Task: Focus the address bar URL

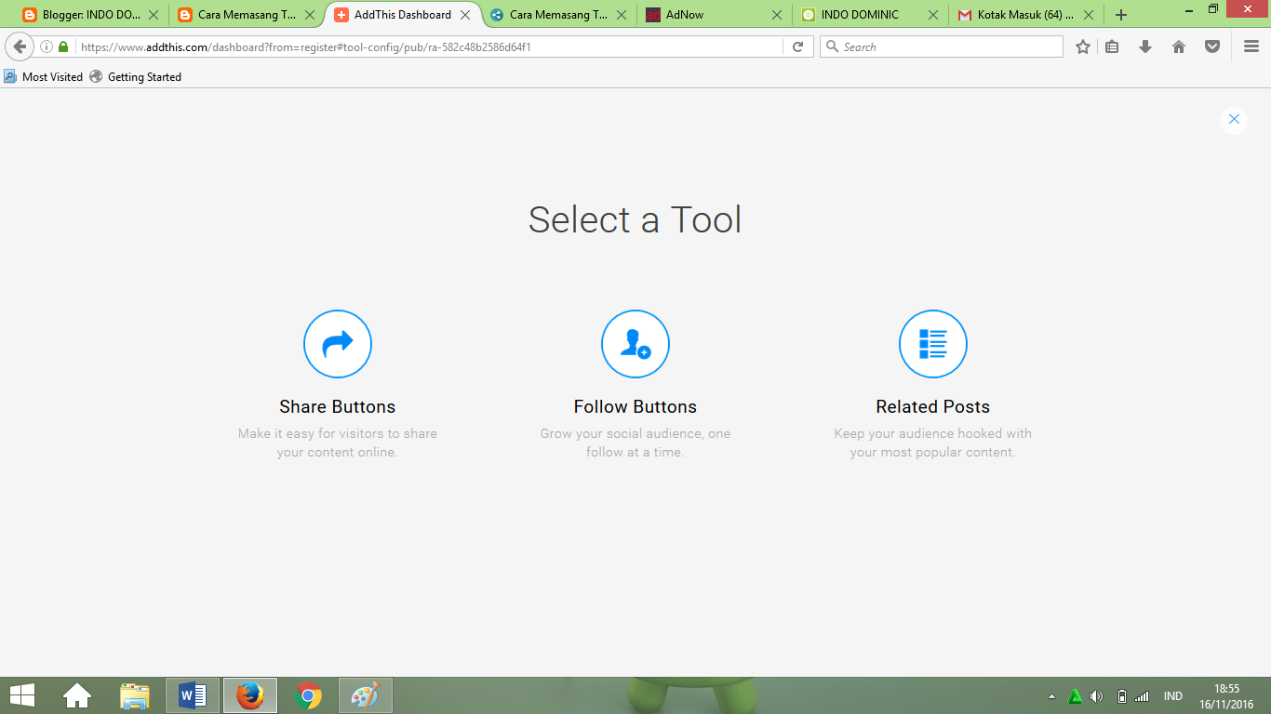Action: (x=428, y=46)
